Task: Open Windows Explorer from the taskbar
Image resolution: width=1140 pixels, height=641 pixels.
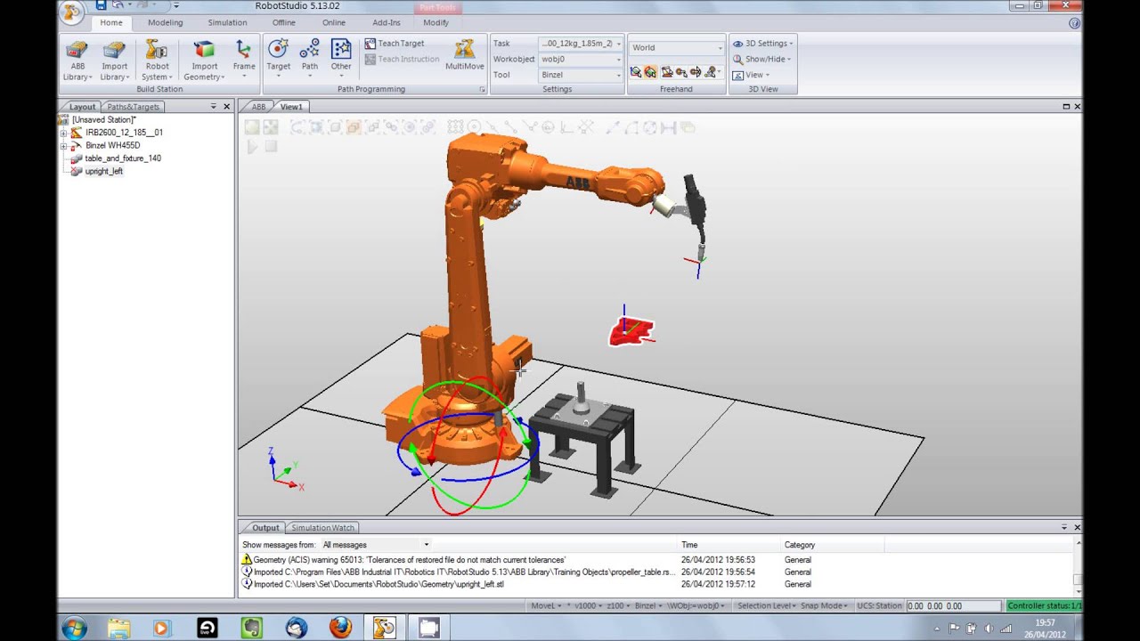Action: click(x=118, y=628)
